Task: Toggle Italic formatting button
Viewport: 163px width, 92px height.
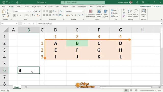Action: click(18, 15)
